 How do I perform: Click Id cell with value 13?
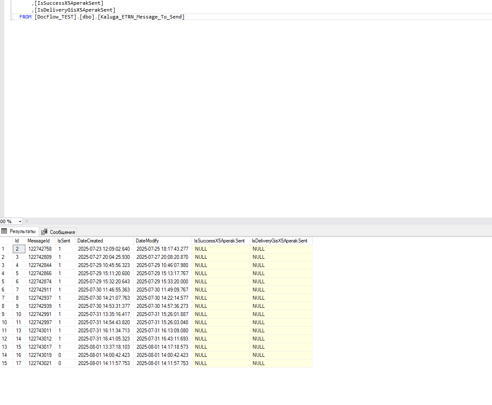(19, 331)
